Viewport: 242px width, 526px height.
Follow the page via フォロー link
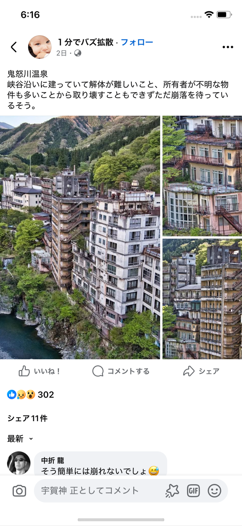tap(137, 42)
